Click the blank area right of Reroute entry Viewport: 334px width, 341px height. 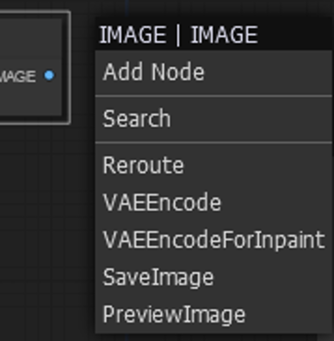[257, 165]
